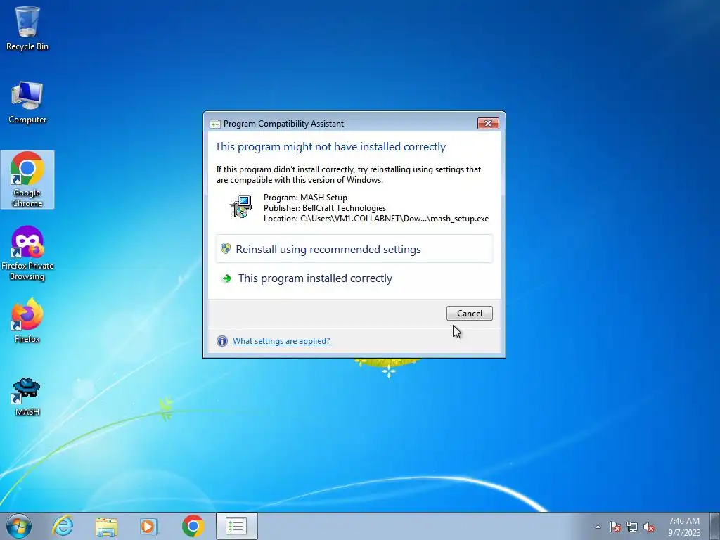720x540 pixels.
Task: Launch Chrome from the taskbar
Action: tap(193, 526)
